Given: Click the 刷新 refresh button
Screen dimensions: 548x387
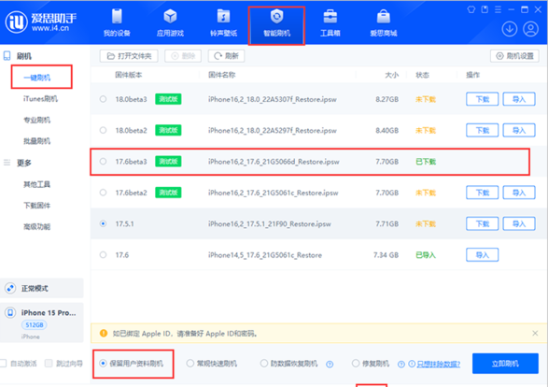Looking at the screenshot, I should pos(226,56).
